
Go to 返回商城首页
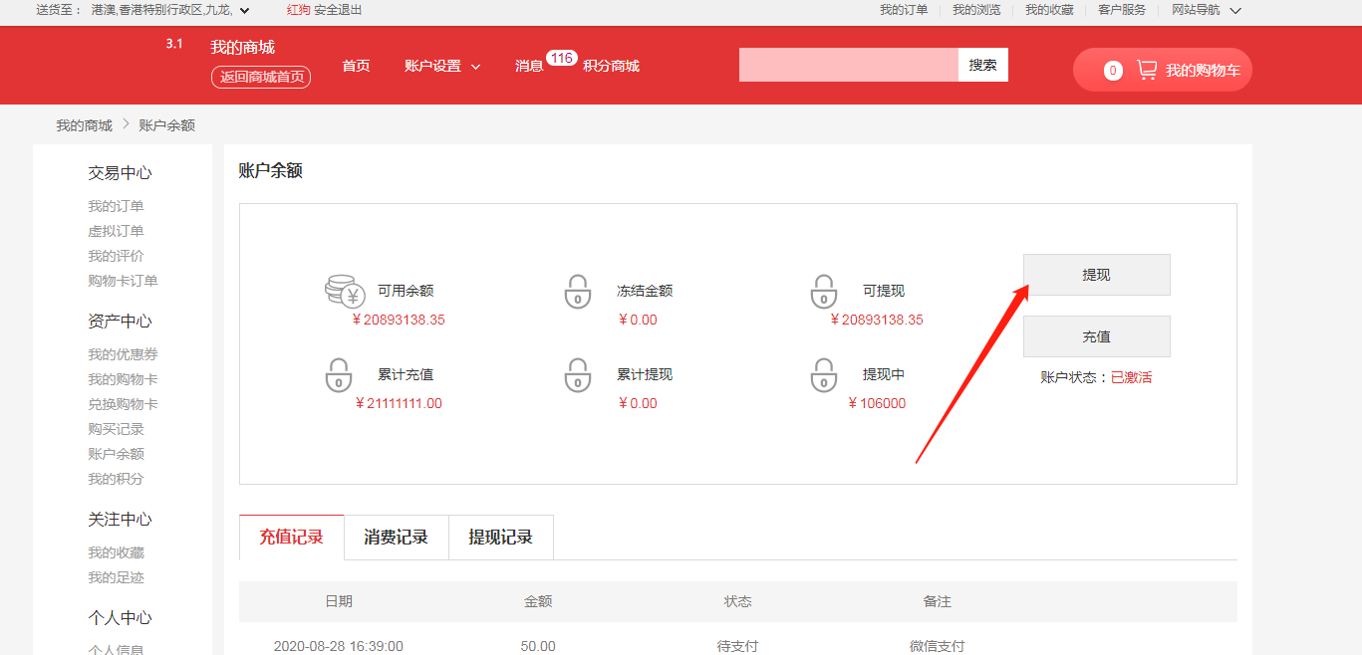(x=261, y=77)
